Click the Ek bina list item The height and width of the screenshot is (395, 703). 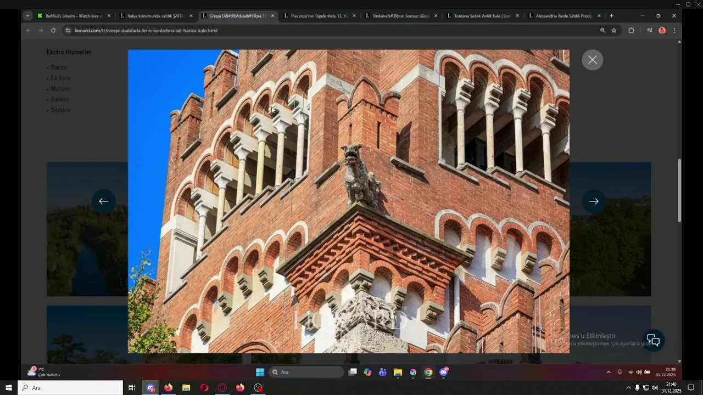click(x=60, y=78)
